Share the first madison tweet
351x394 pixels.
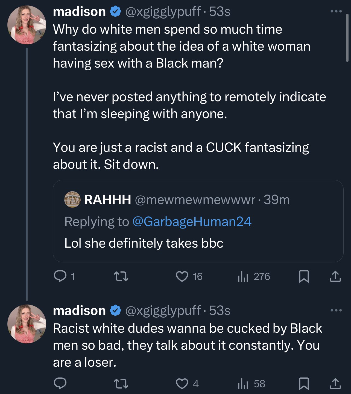pos(335,276)
